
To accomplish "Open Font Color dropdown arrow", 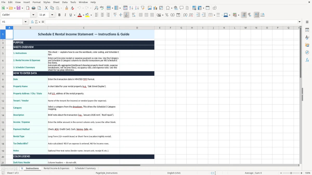I will 83,15.
